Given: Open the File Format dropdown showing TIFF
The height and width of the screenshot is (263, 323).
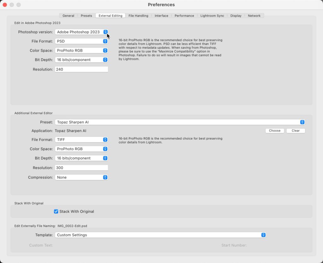Looking at the screenshot, I should pyautogui.click(x=81, y=139).
